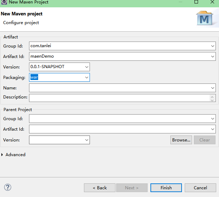Click the greyed Clear button
219x197 pixels.
(205, 140)
